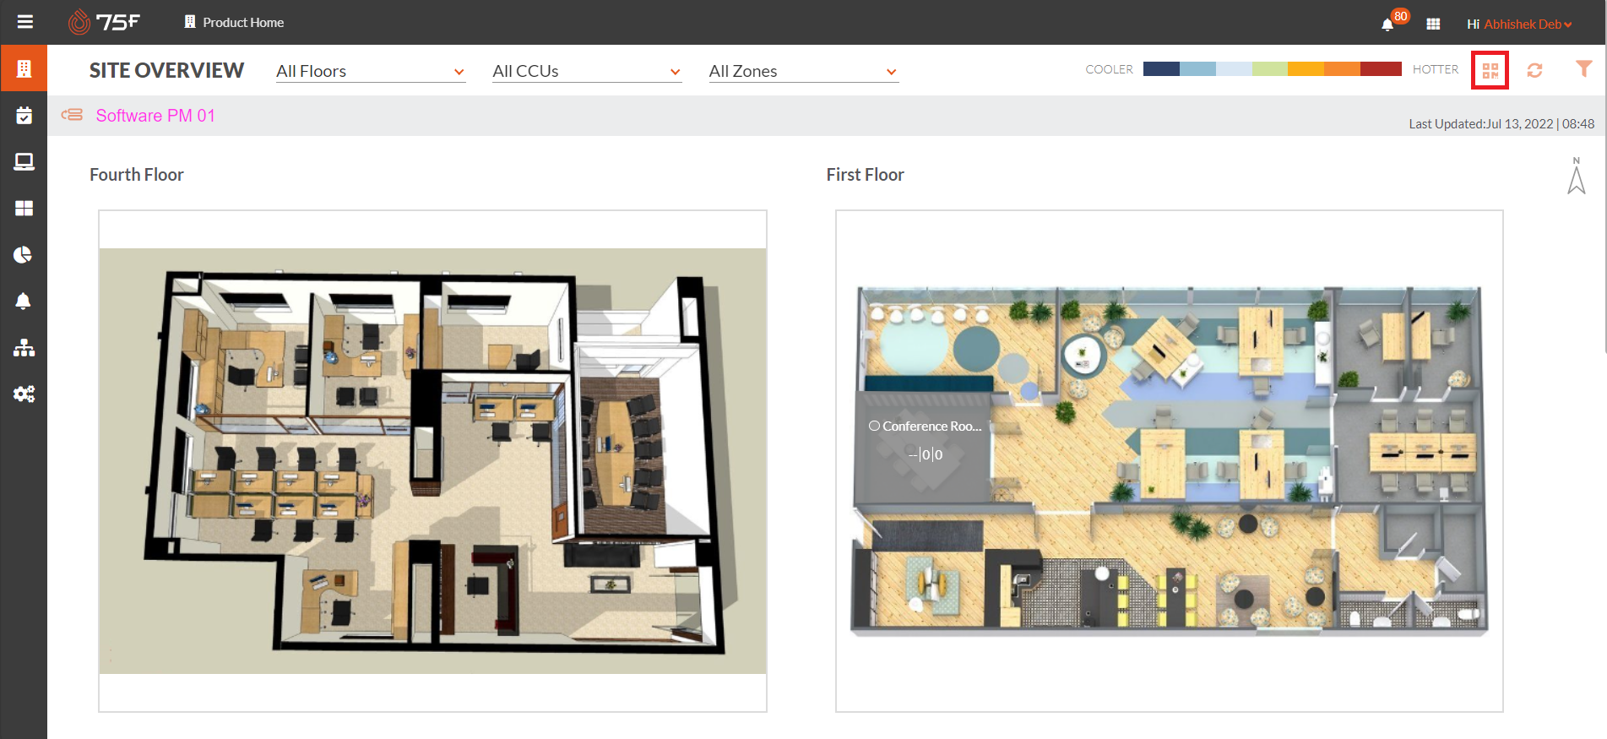
Task: Open the laptop devices sidebar icon
Action: click(x=24, y=161)
